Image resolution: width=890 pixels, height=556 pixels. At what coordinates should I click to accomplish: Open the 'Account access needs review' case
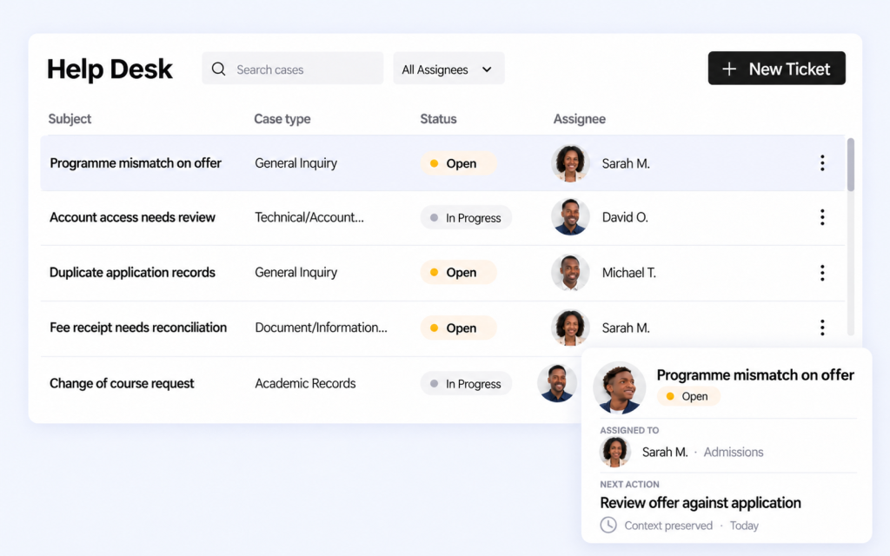[x=132, y=217]
